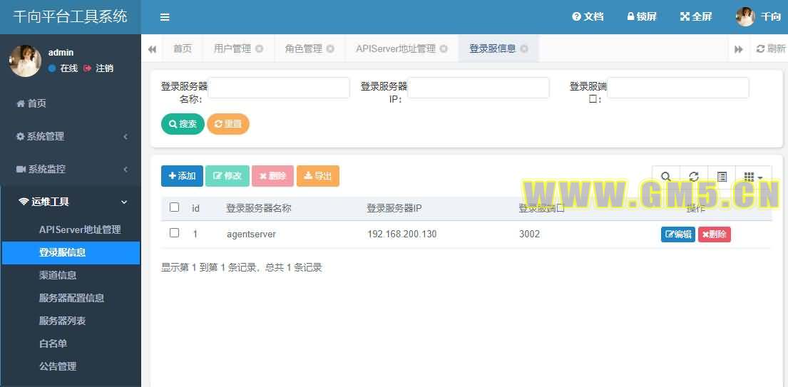This screenshot has width=788, height=387.
Task: Check the select-all checkbox in table header
Action: (x=175, y=207)
